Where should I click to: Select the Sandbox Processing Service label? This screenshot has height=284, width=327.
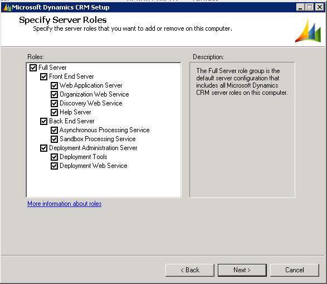coord(97,139)
